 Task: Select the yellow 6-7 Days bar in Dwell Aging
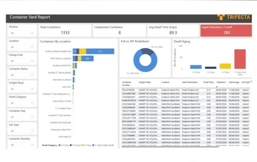(x=225, y=66)
